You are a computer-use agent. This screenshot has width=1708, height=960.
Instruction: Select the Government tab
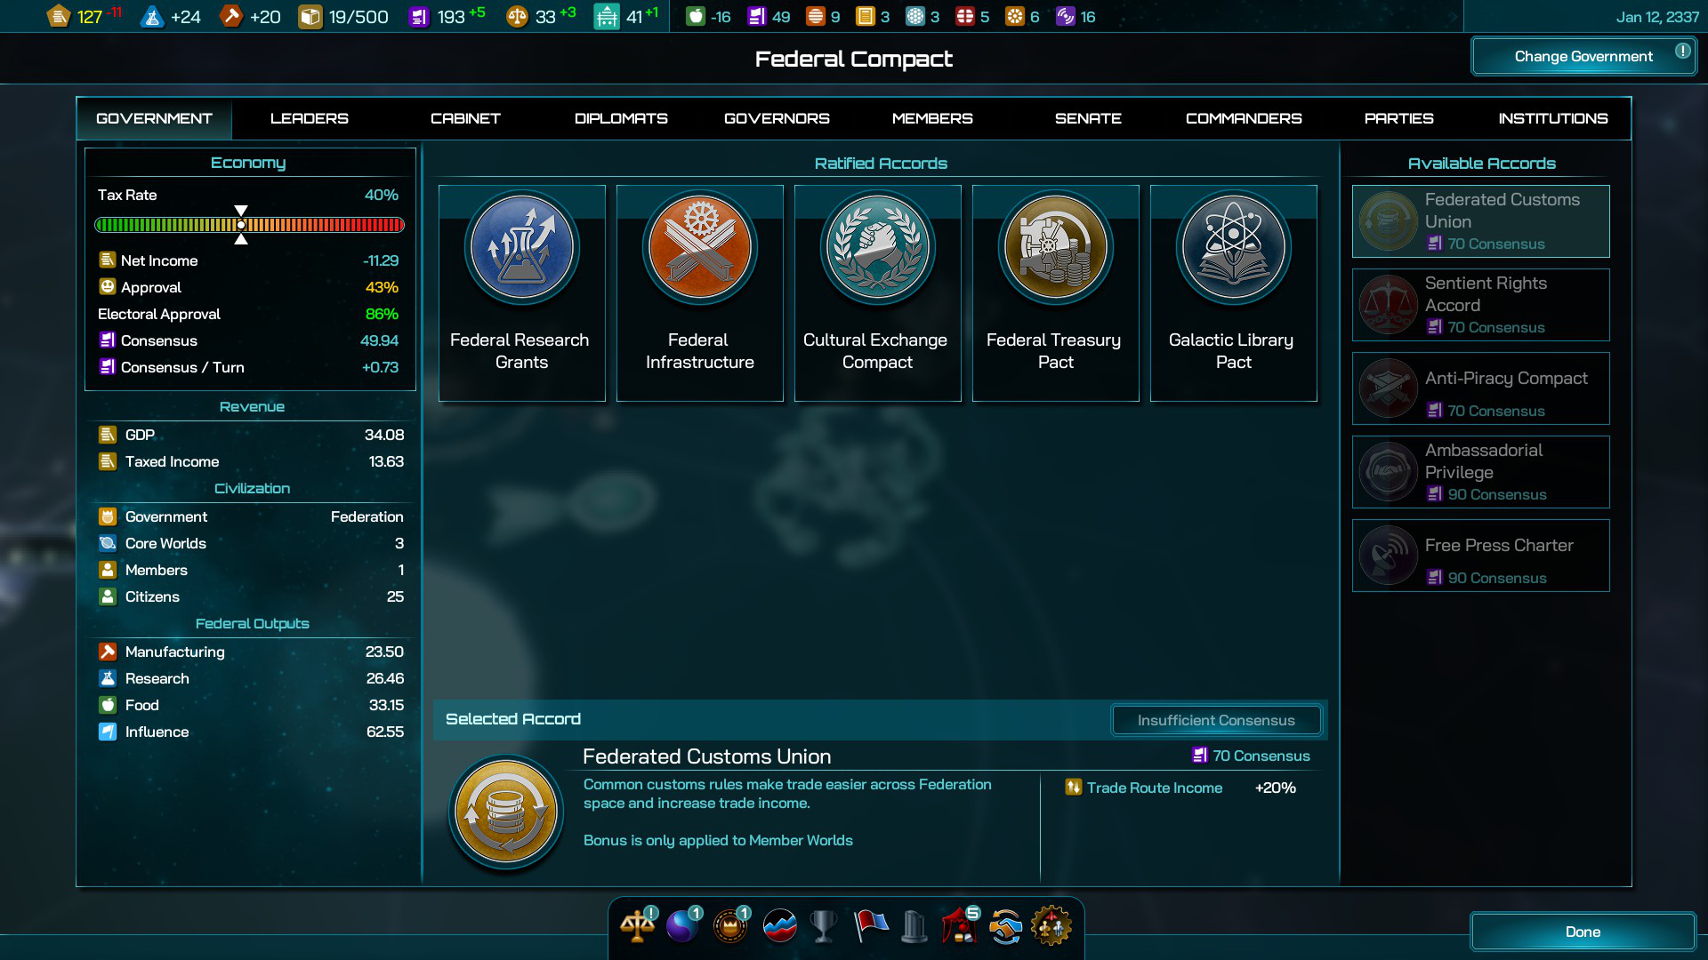(155, 118)
